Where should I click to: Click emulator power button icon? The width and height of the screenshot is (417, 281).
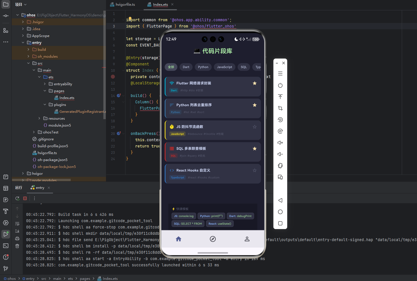click(280, 85)
